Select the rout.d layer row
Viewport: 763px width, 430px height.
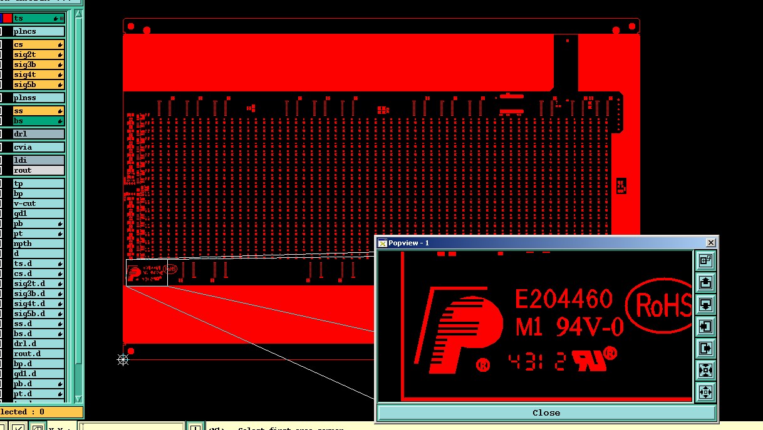click(x=39, y=354)
